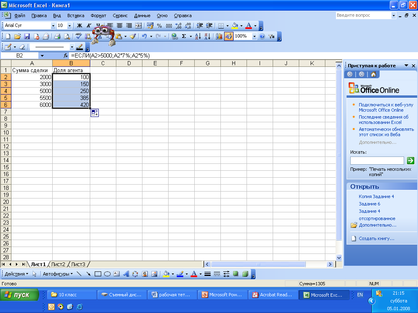
Task: Toggle italic К formatting
Action: point(89,26)
